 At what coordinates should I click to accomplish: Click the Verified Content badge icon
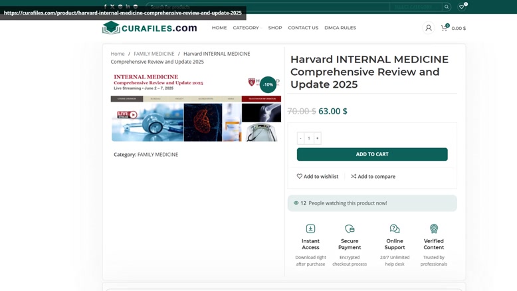coord(433,229)
